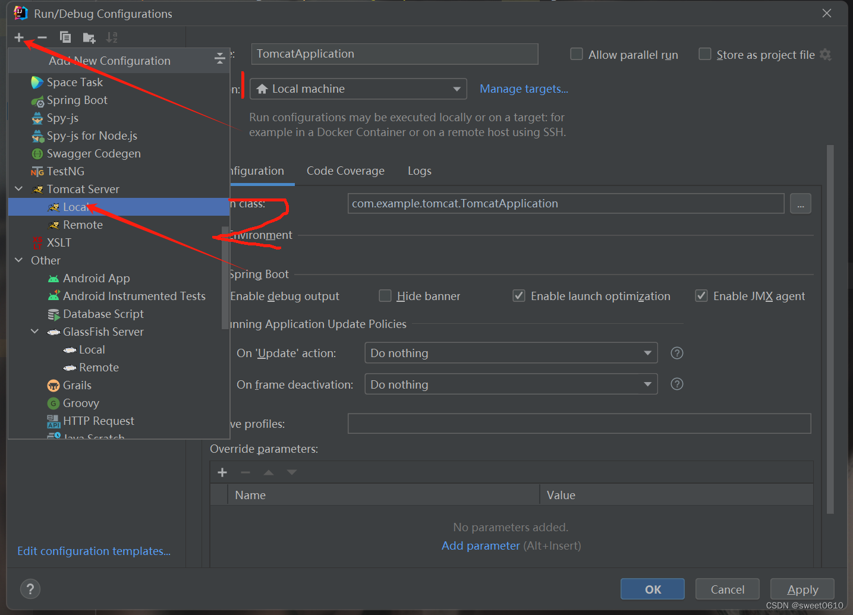The width and height of the screenshot is (853, 615).
Task: Collapse the Tomcat Server tree node
Action: click(19, 189)
